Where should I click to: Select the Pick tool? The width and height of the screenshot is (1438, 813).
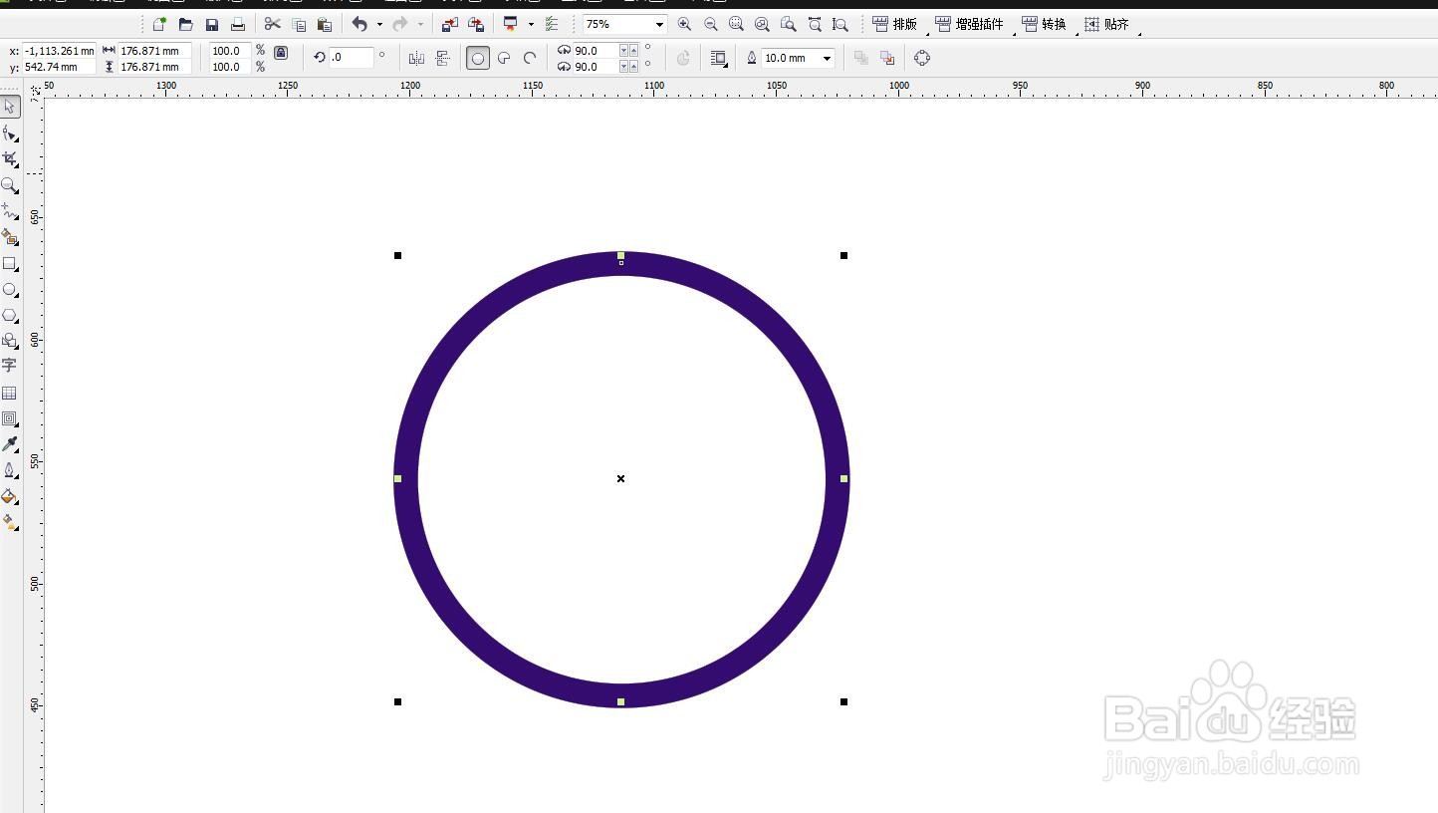[x=10, y=107]
